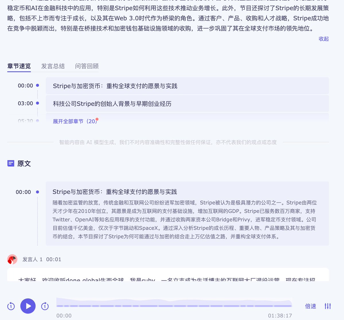Click the 00:00 timestamp in the 原文 section
Image resolution: width=344 pixels, height=320 pixels.
tap(23, 192)
